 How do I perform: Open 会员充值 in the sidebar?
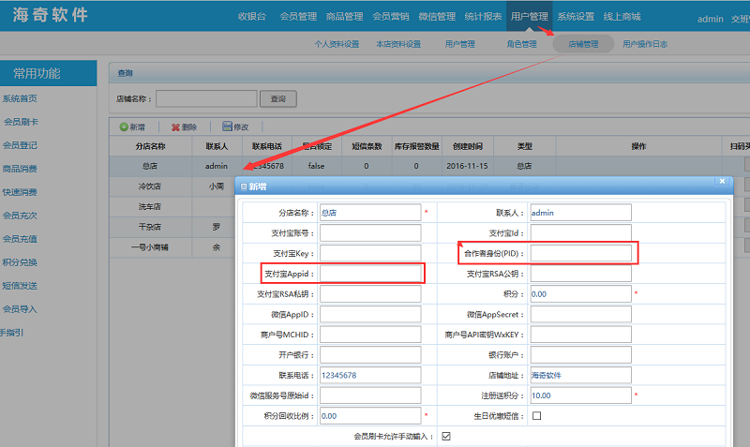point(20,239)
